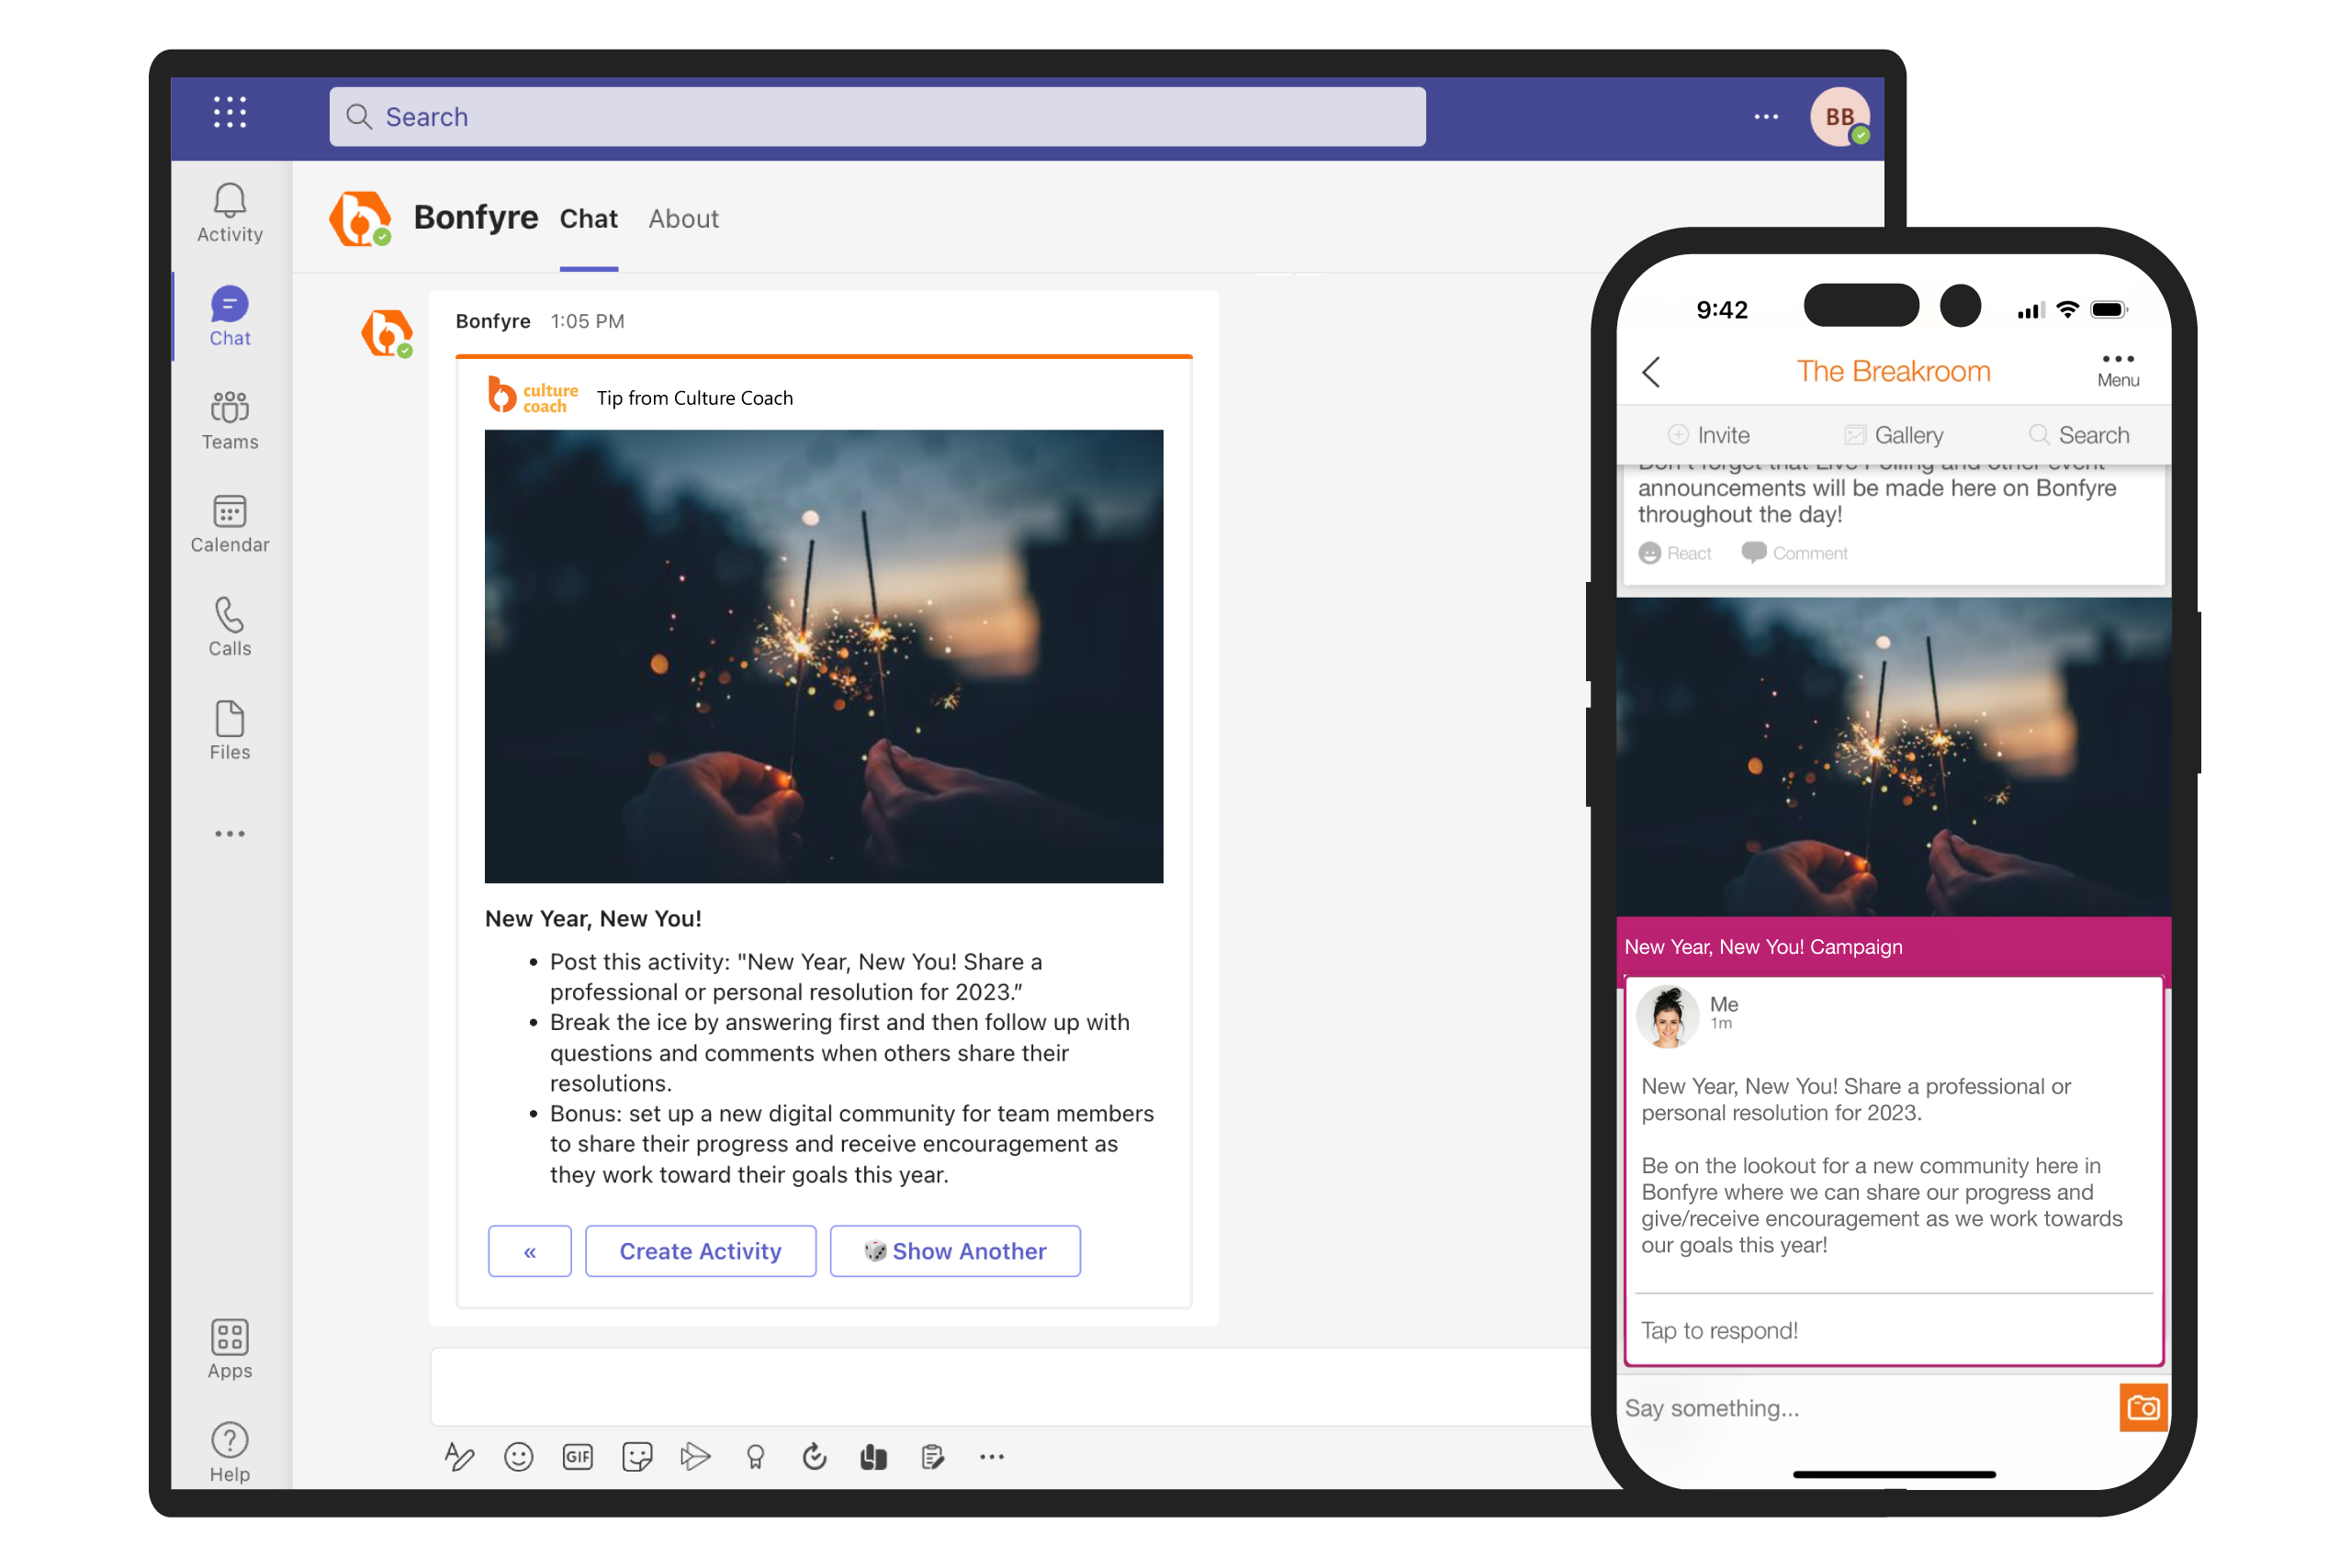Click the Teams Search box
The height and width of the screenshot is (1568, 2351).
(877, 117)
